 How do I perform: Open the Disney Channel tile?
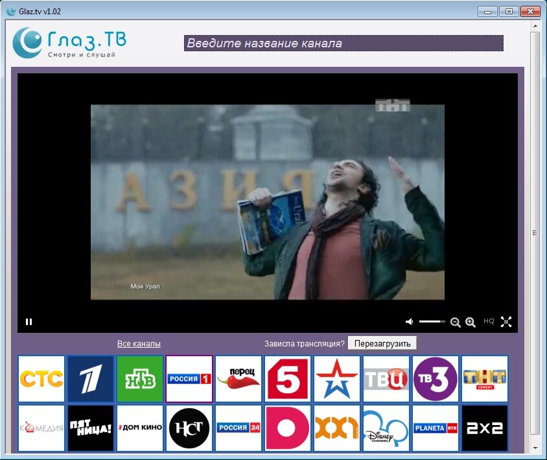click(386, 428)
